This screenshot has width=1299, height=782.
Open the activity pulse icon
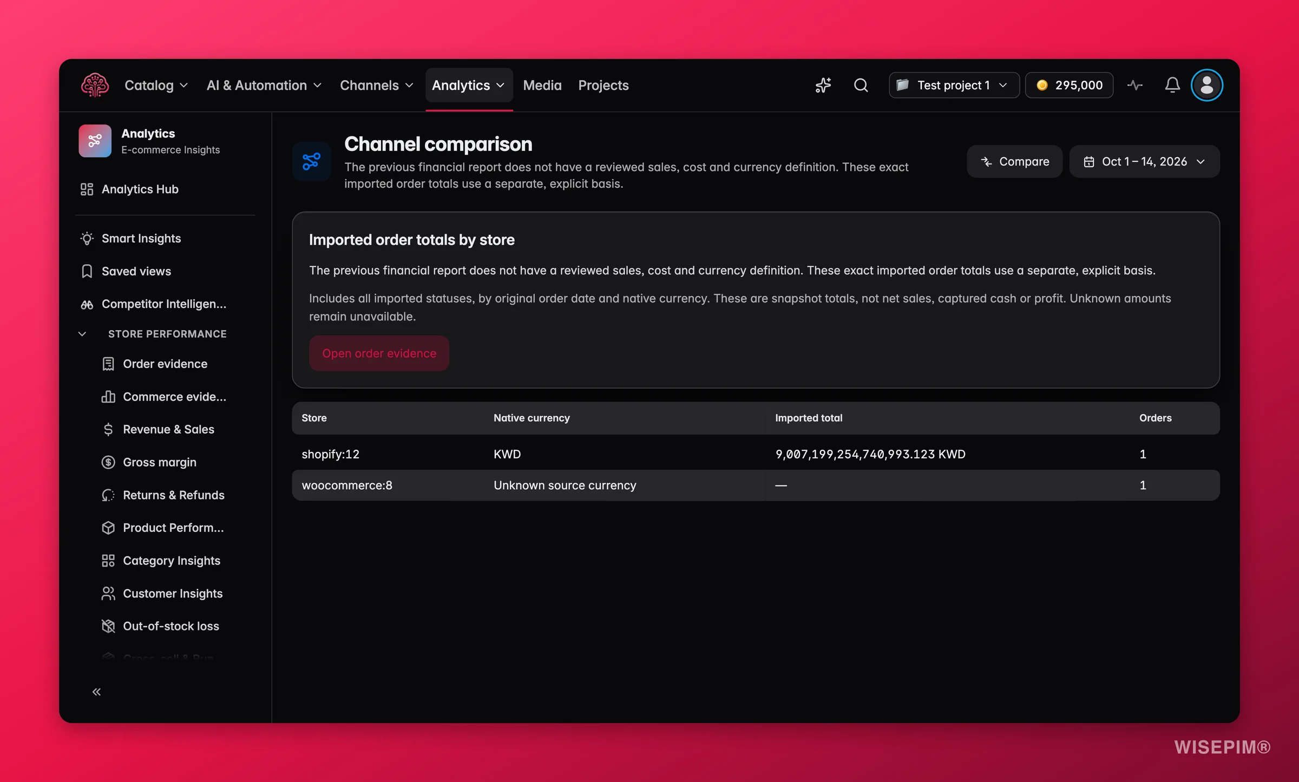click(1135, 85)
